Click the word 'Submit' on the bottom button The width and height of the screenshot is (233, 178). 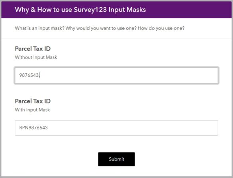click(116, 159)
